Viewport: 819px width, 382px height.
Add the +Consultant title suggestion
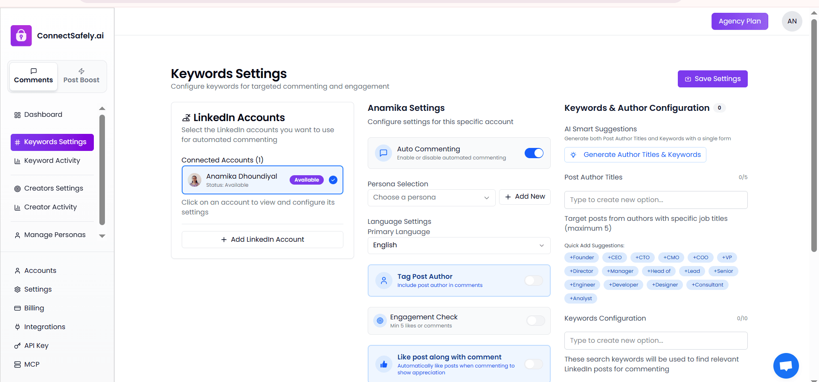(x=708, y=285)
